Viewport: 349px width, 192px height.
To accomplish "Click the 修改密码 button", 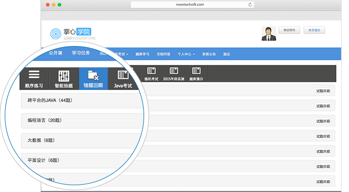I will coord(289,30).
